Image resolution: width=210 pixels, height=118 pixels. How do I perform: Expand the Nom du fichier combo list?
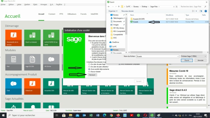click(178, 56)
